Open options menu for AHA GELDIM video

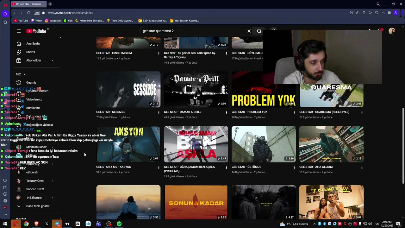tap(362, 167)
